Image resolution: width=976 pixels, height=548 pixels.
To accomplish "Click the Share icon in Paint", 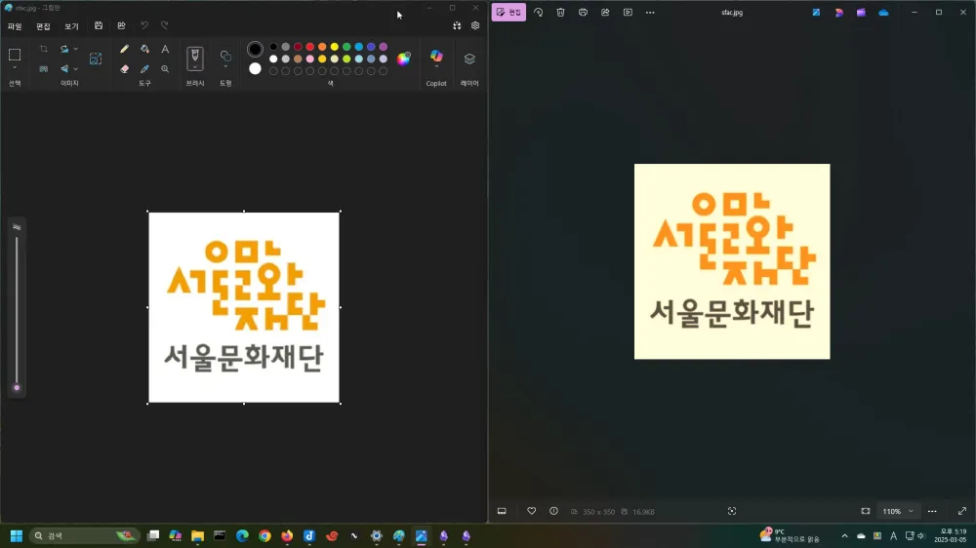I will pyautogui.click(x=121, y=25).
